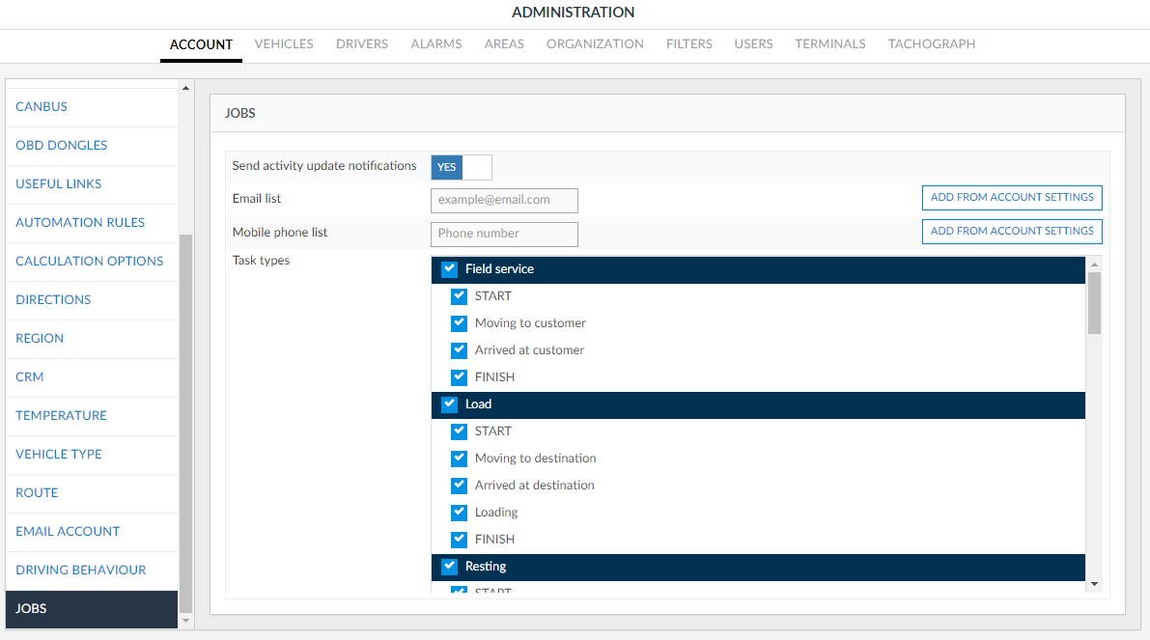The height and width of the screenshot is (640, 1150).
Task: Click Add From Account Settings for email
Action: (1011, 198)
